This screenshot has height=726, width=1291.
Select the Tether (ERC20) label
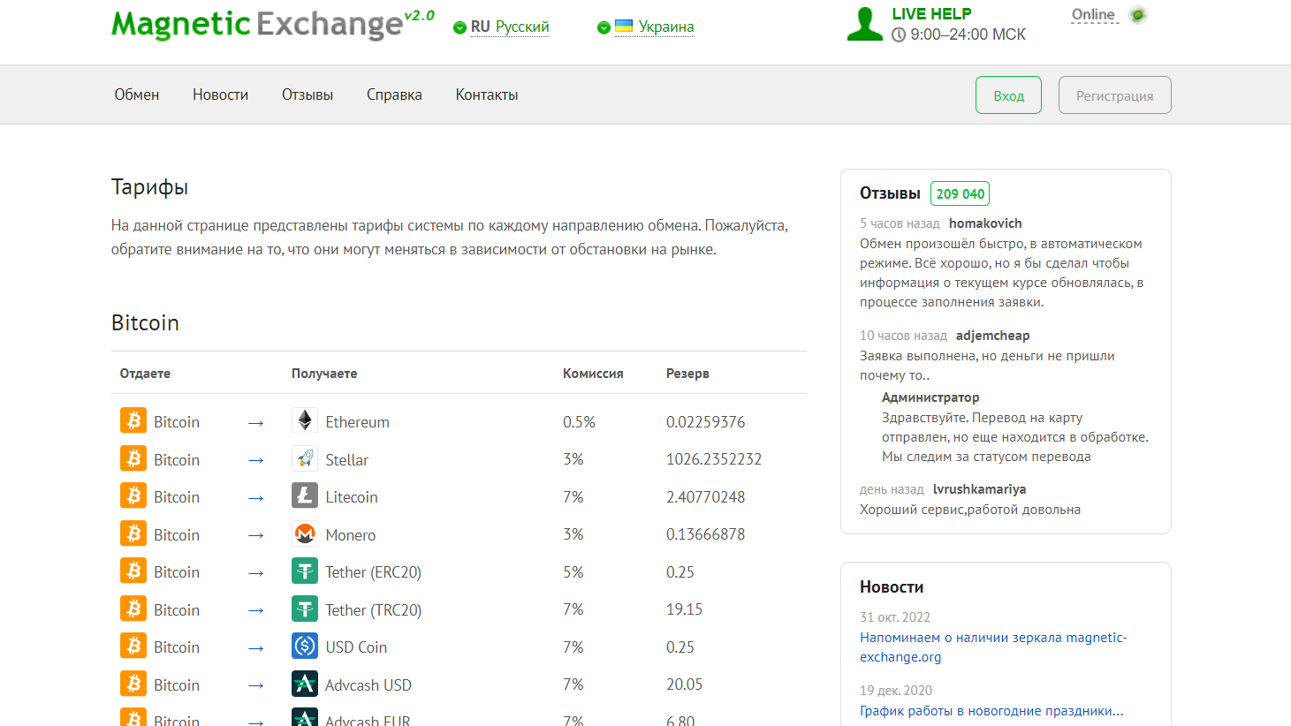[373, 572]
